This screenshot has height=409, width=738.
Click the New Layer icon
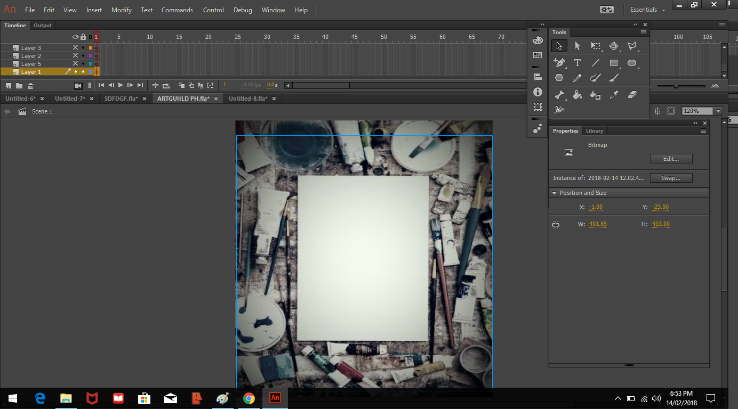click(9, 85)
